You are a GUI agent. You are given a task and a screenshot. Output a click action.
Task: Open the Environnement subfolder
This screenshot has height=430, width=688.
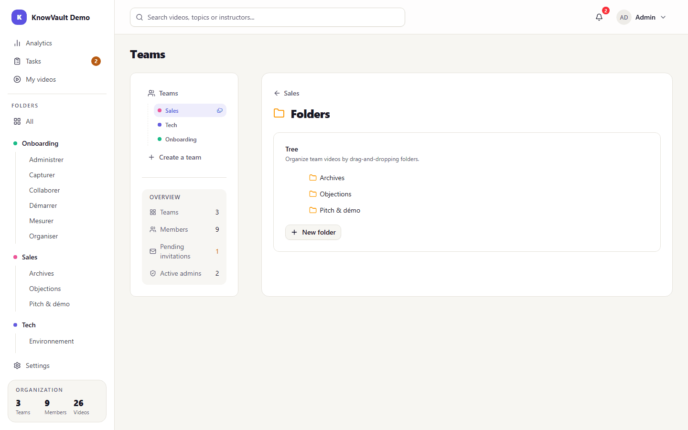click(x=52, y=341)
